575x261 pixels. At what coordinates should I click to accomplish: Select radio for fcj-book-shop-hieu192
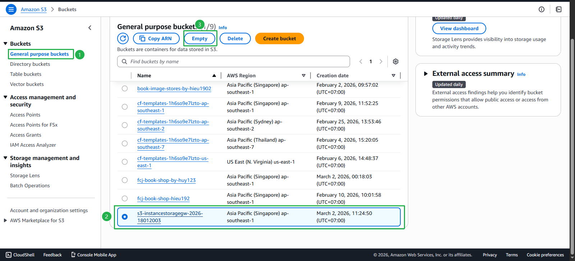coord(125,198)
